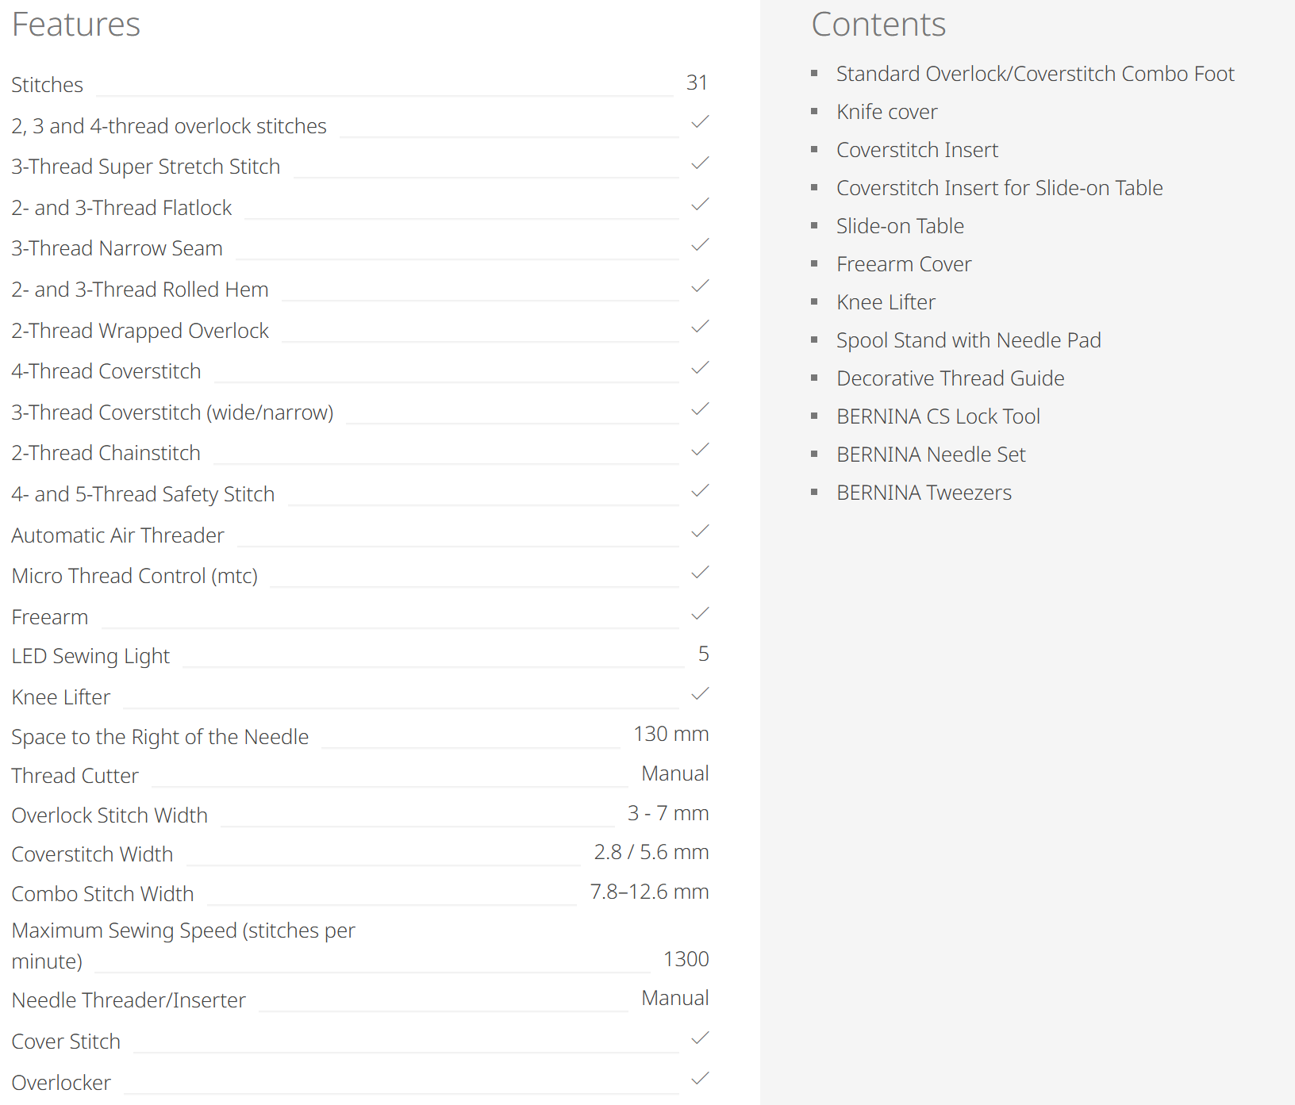Click the Knee Lifter feature checkmark
The image size is (1295, 1105).
tap(700, 694)
